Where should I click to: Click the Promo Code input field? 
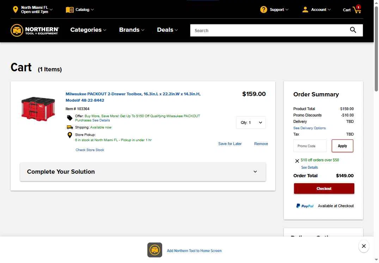(310, 146)
